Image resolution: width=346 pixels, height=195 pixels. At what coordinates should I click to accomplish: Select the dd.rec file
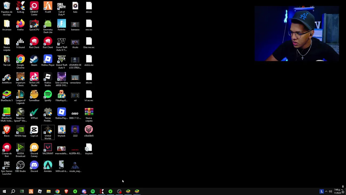coord(89,7)
